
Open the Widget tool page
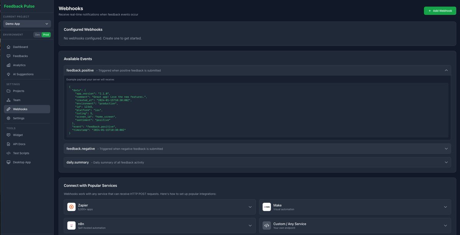pos(27,135)
